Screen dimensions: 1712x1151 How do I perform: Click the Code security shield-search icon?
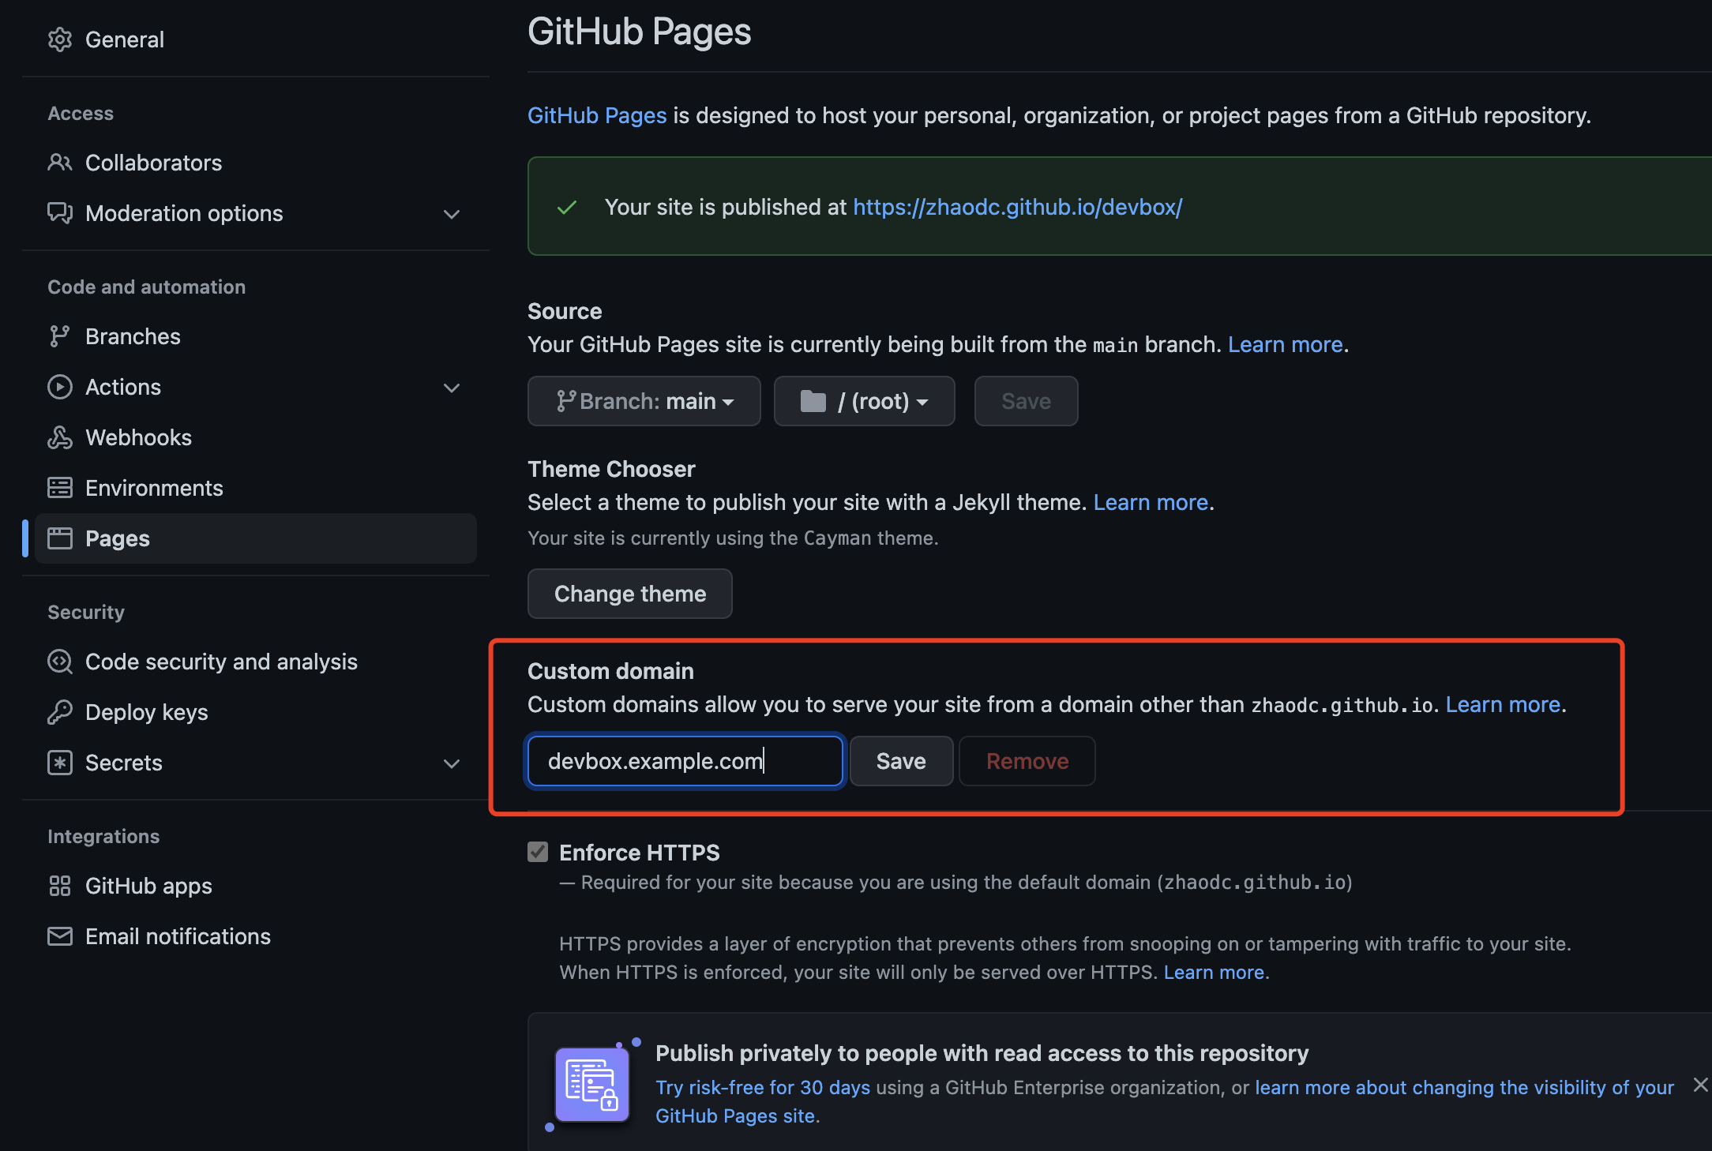pyautogui.click(x=60, y=662)
